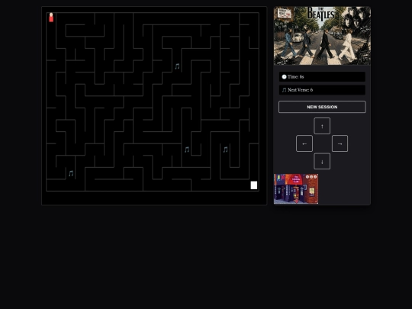Click the right arrow control button
The height and width of the screenshot is (309, 412).
pos(340,143)
